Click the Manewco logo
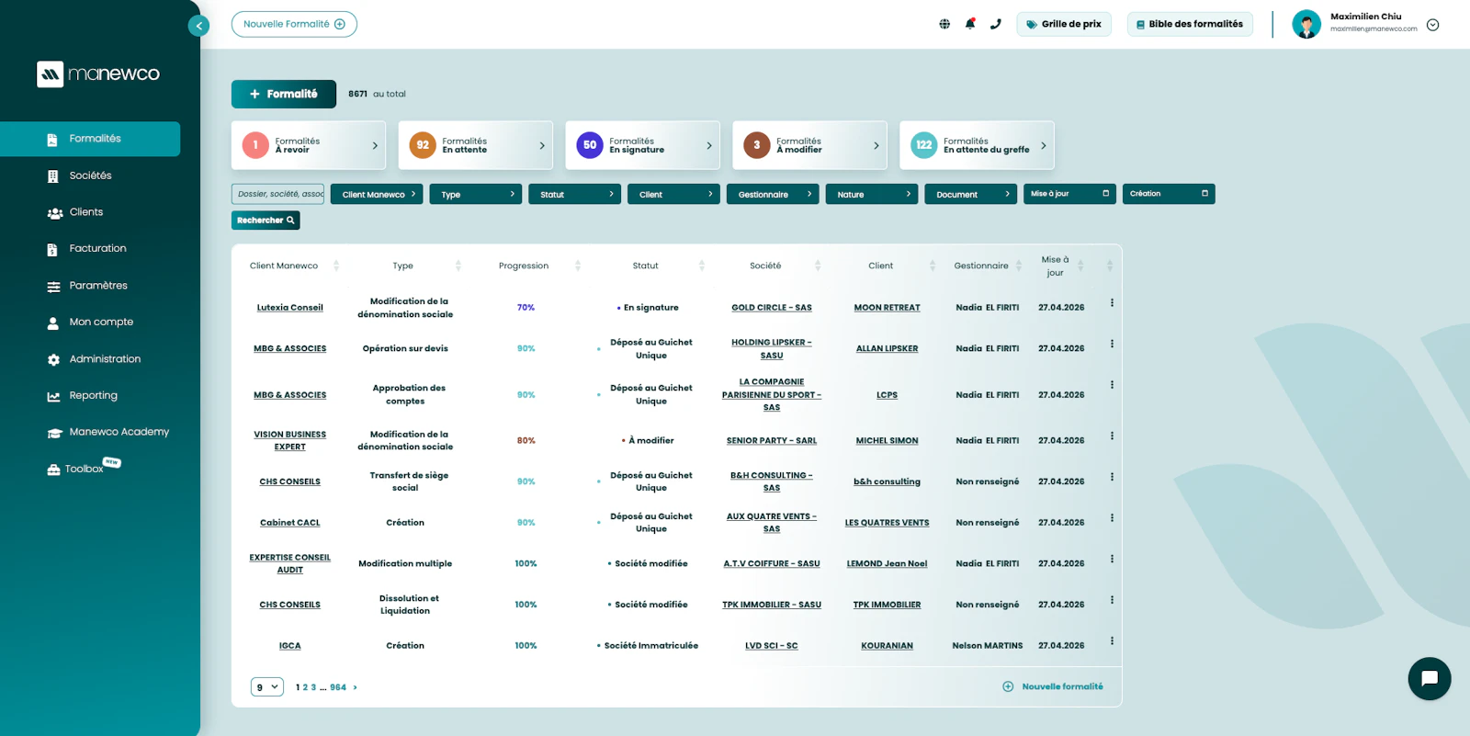 [x=98, y=74]
